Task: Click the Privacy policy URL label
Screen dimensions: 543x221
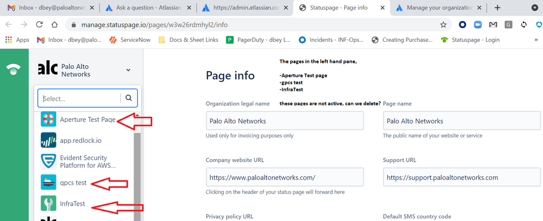Action: [229, 216]
